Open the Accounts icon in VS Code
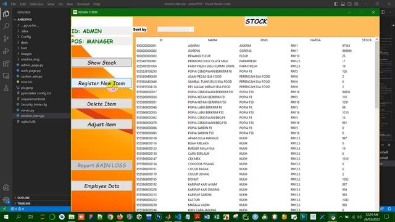Viewport: 395px width, 222px height. coord(6,187)
